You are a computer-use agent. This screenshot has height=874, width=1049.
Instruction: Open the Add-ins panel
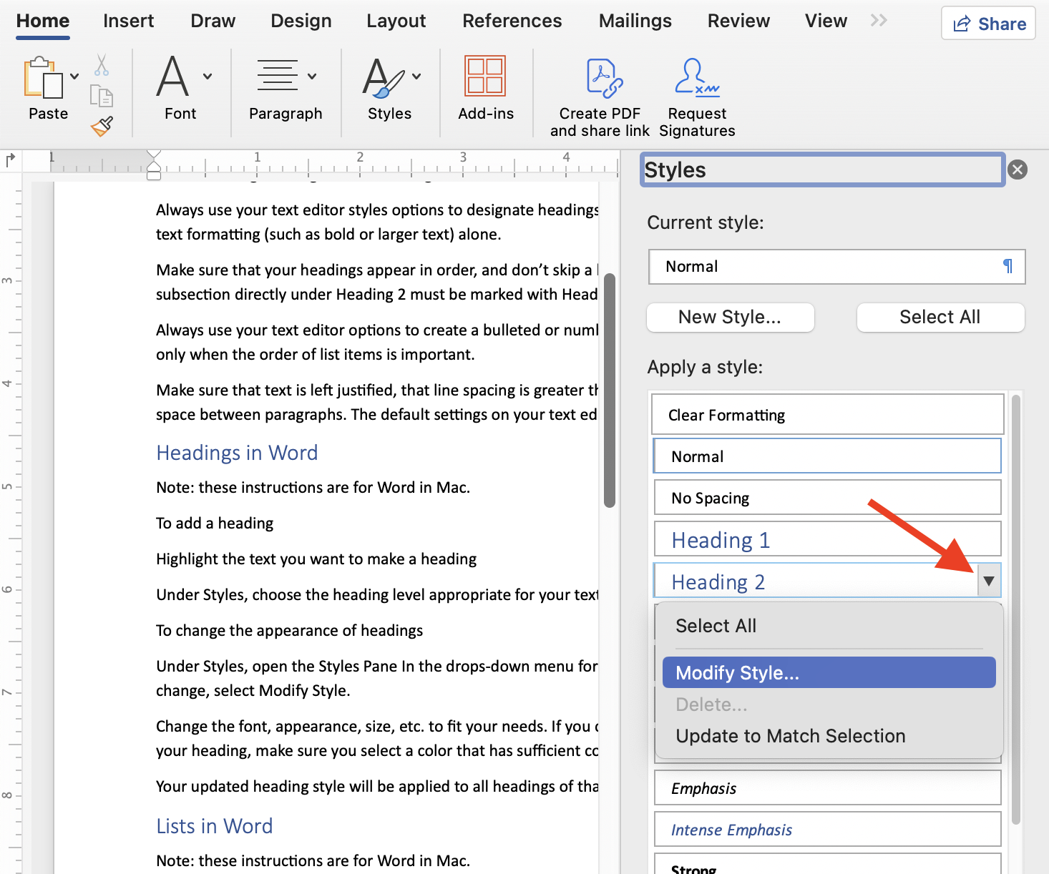coord(486,76)
